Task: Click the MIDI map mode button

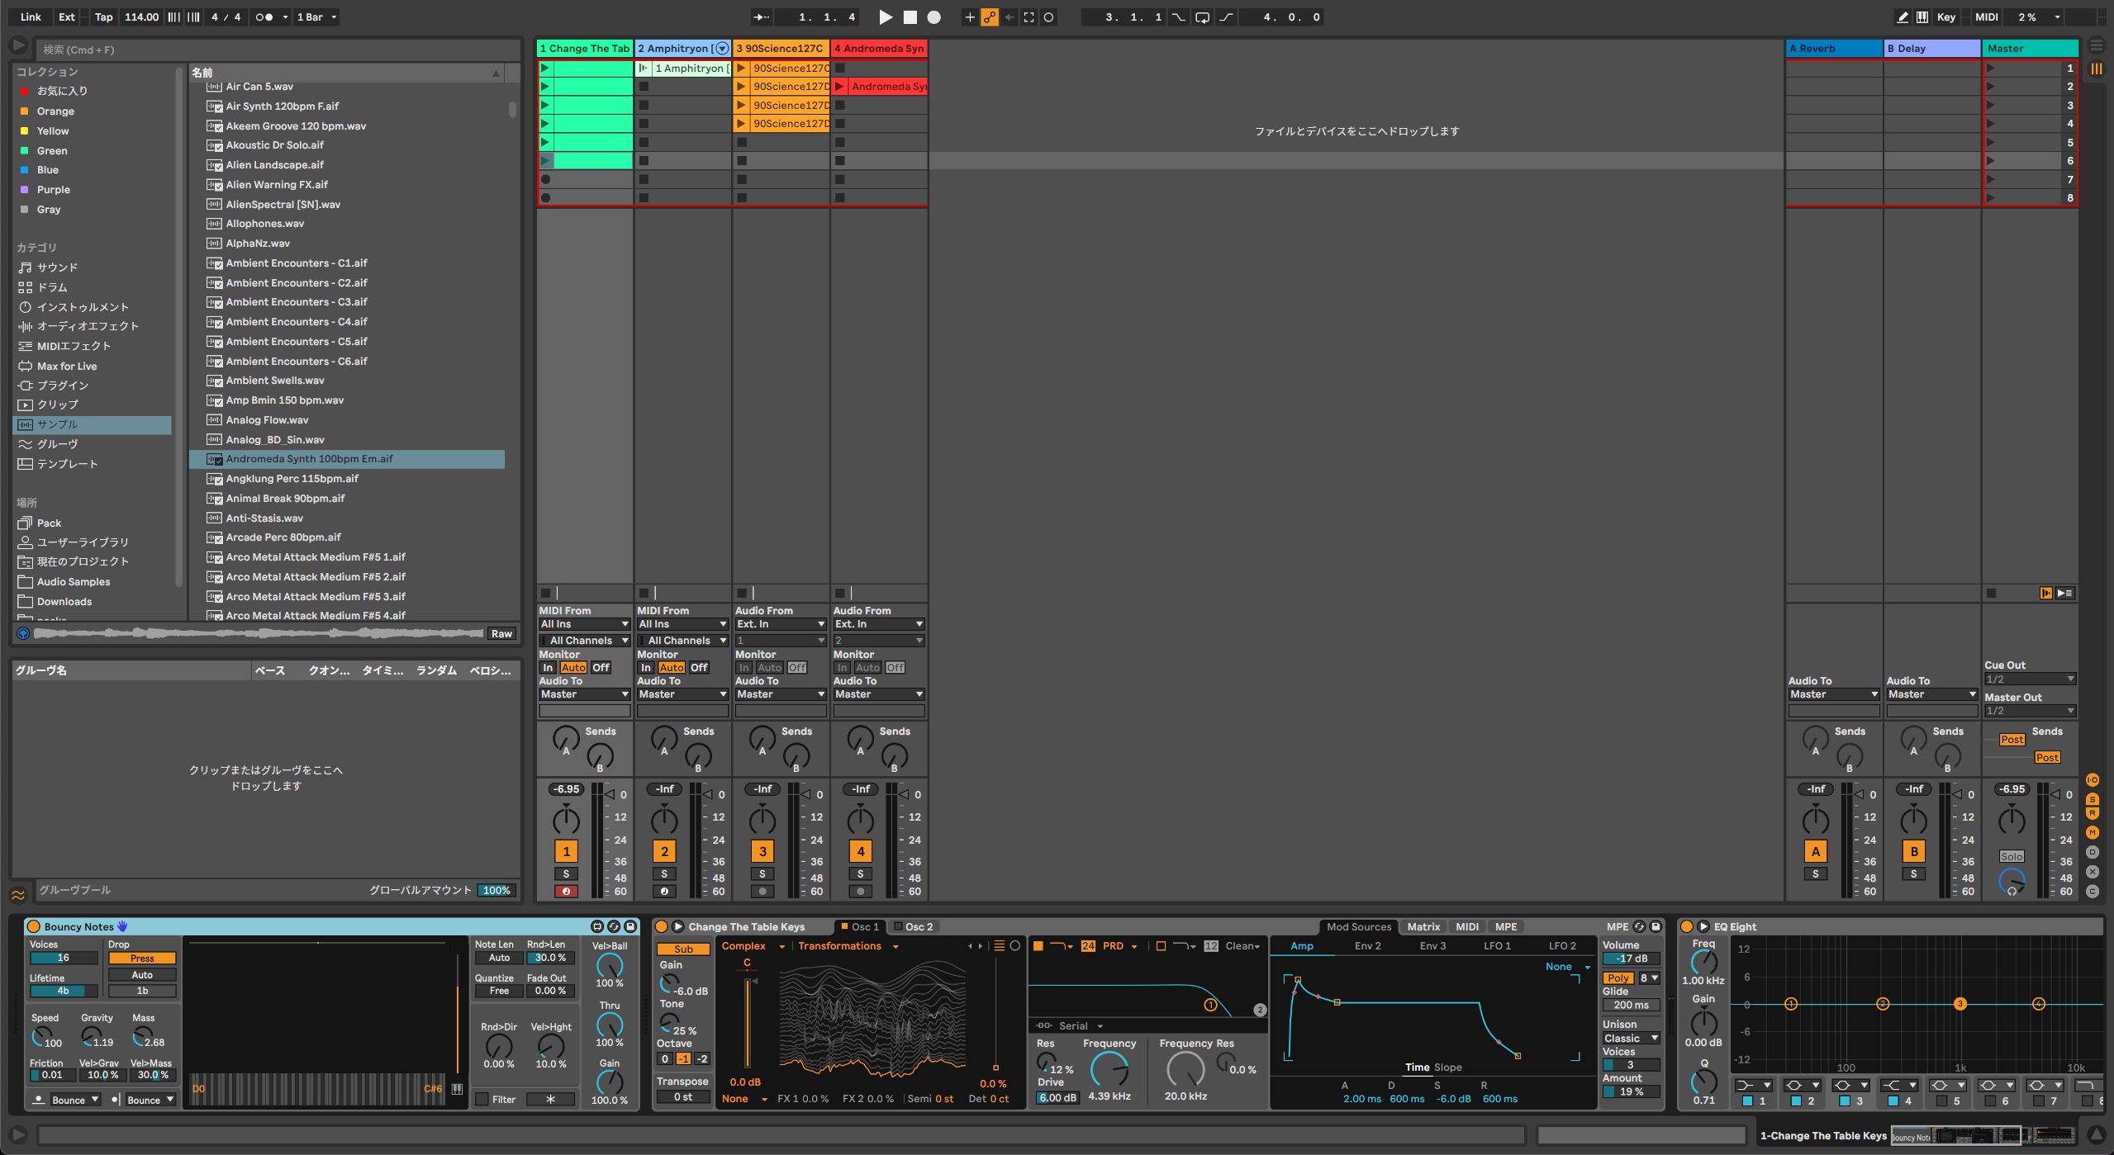Action: point(1986,17)
